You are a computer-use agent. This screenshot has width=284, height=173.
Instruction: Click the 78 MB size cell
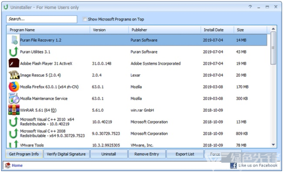(x=241, y=145)
